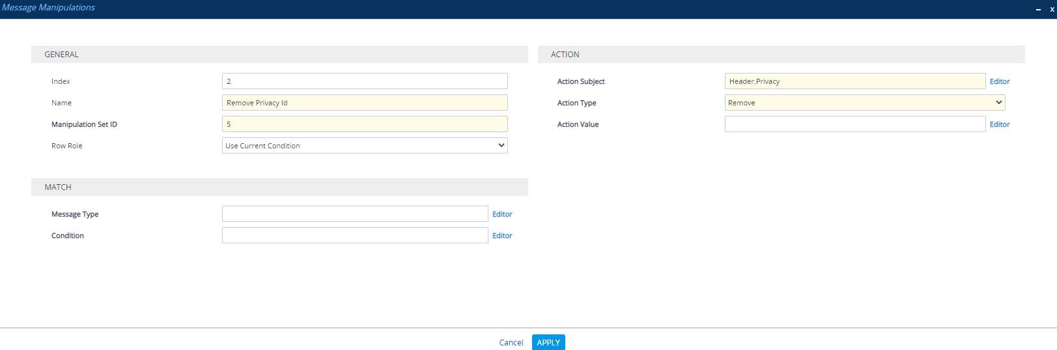Open the Editor link beside Condition
Screen dimensions: 1057x350
502,236
